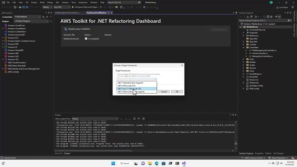Select Amazon CloudFront in AWS Explorer
The height and width of the screenshot is (167, 297).
16,26
